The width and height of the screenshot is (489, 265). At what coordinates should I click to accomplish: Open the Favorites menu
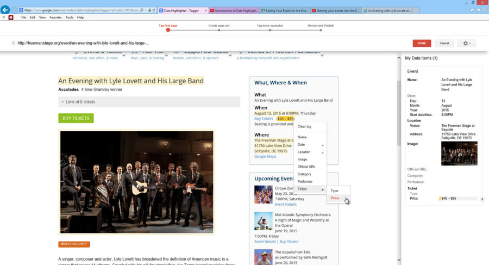click(x=55, y=17)
